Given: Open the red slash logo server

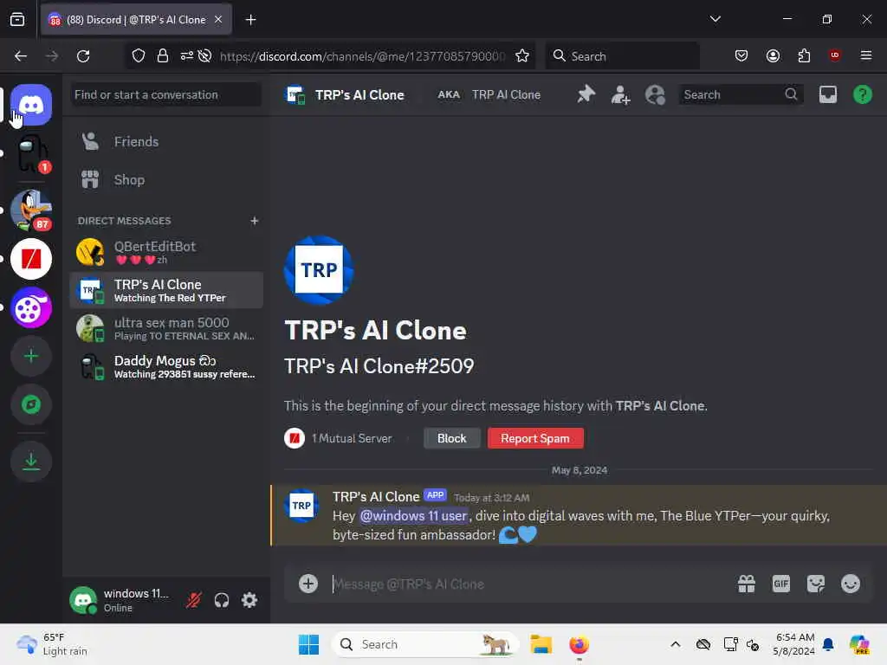Looking at the screenshot, I should point(31,259).
